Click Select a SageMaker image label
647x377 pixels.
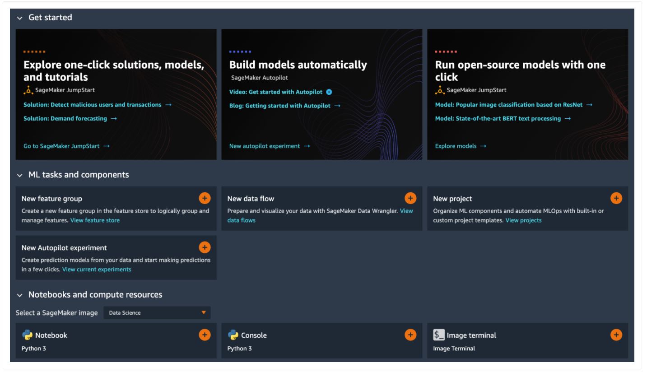[56, 313]
